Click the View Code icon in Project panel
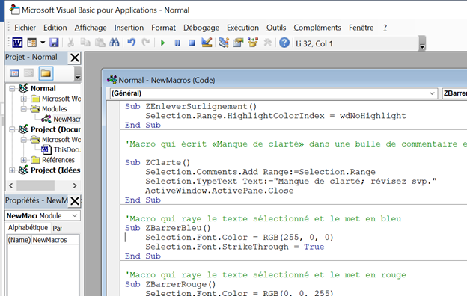Viewport: 467px width, 296px height. (x=14, y=73)
